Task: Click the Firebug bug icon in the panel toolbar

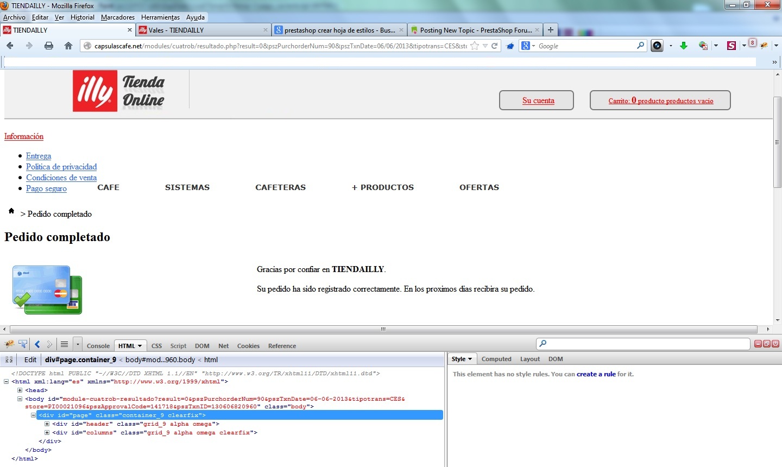Action: pyautogui.click(x=9, y=344)
